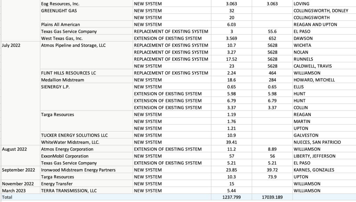Click the 'Medallion Midstream' cell

87,80
